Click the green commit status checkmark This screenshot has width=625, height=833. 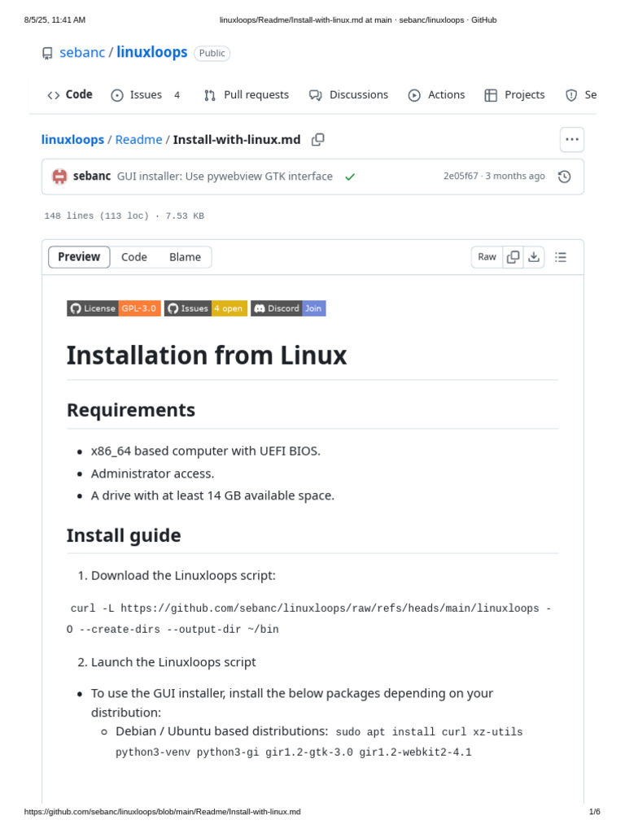(350, 177)
